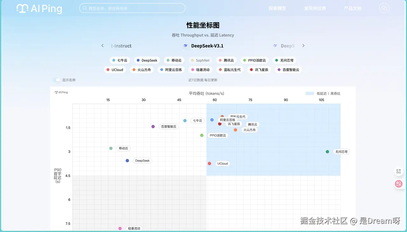Click the PPIO派欧云 label inside the chart

pos(218,135)
